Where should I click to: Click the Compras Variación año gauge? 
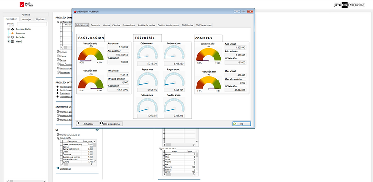(208, 54)
